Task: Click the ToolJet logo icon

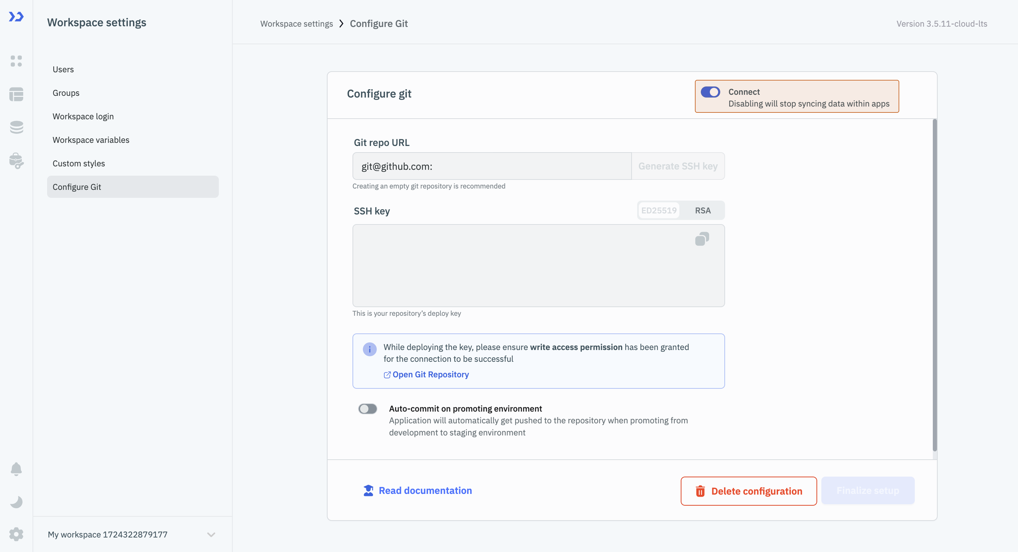Action: point(16,17)
